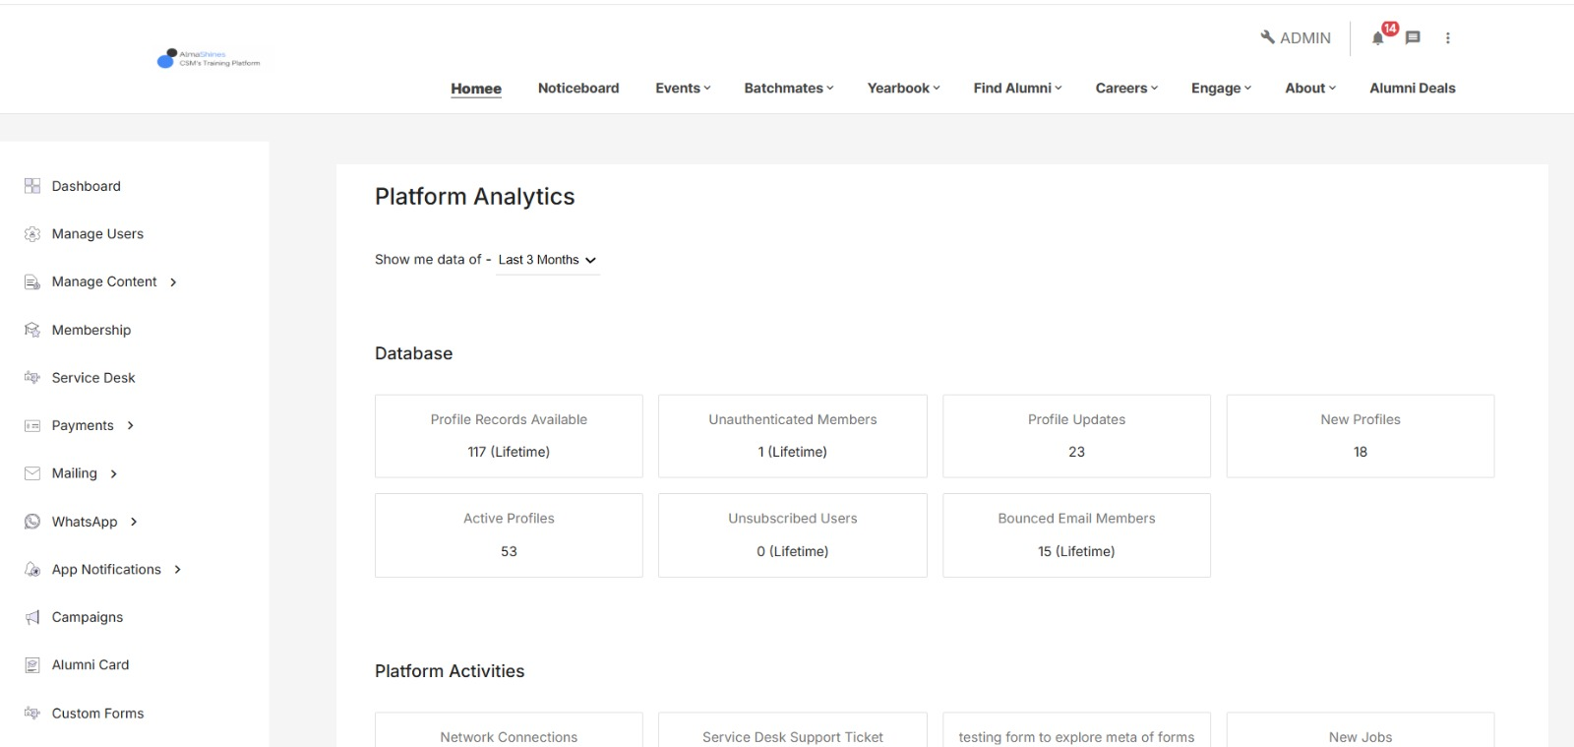Open the Bounced Email Members card
This screenshot has width=1574, height=747.
click(1076, 535)
